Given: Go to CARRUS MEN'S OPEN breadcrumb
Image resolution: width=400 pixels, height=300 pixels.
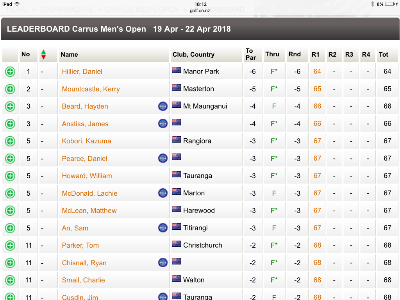Looking at the screenshot, I should (x=141, y=9).
